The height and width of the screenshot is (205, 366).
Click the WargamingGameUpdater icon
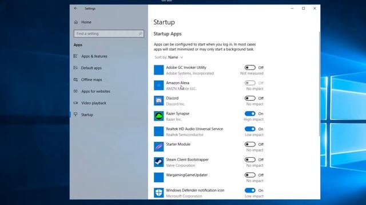point(159,177)
